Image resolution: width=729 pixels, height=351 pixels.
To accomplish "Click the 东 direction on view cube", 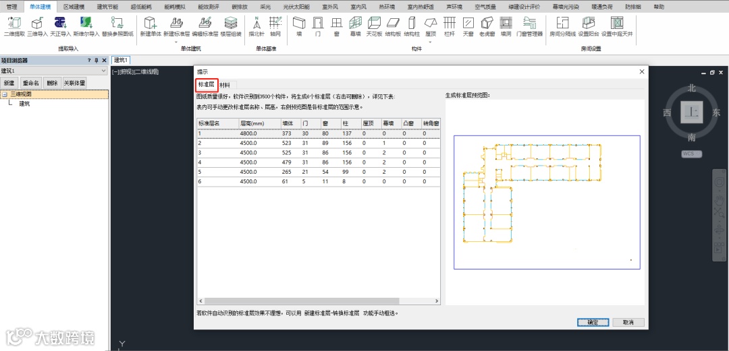I will 716,113.
